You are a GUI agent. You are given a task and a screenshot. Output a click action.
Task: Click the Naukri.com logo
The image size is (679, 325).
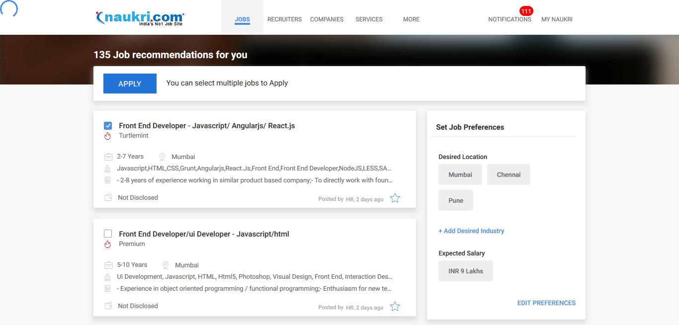click(x=140, y=18)
